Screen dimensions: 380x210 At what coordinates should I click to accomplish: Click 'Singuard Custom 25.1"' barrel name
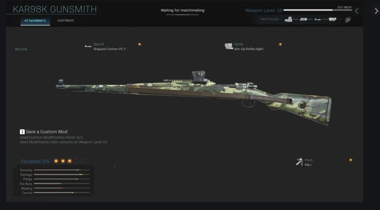[110, 49]
